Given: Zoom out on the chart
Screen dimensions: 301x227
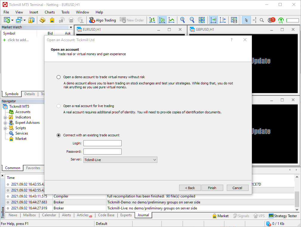Looking at the screenshot, I should click(192, 20).
